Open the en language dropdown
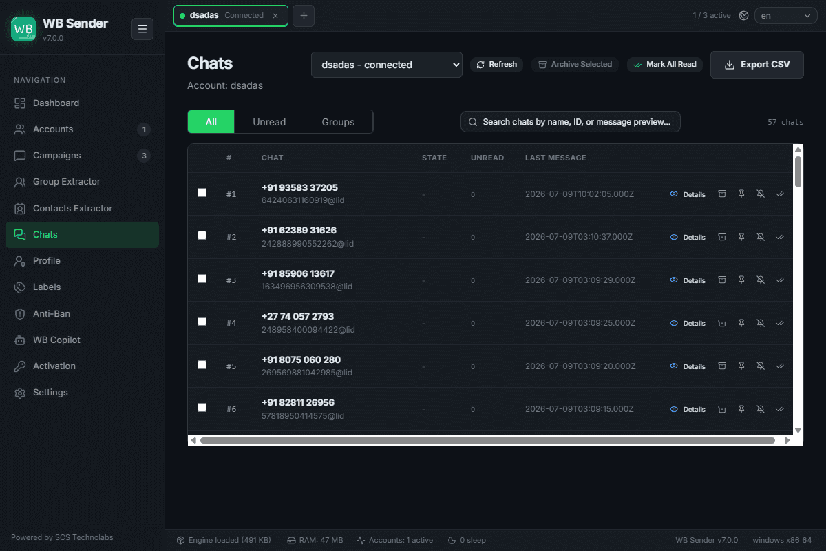The width and height of the screenshot is (826, 551). pos(785,15)
